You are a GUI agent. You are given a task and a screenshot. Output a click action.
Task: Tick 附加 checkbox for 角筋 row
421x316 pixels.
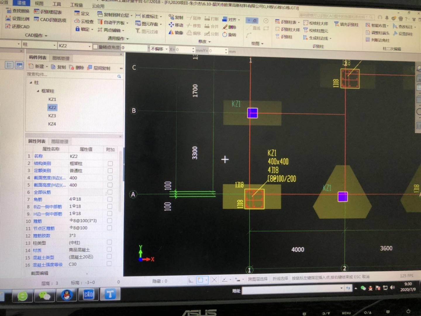[x=110, y=199]
